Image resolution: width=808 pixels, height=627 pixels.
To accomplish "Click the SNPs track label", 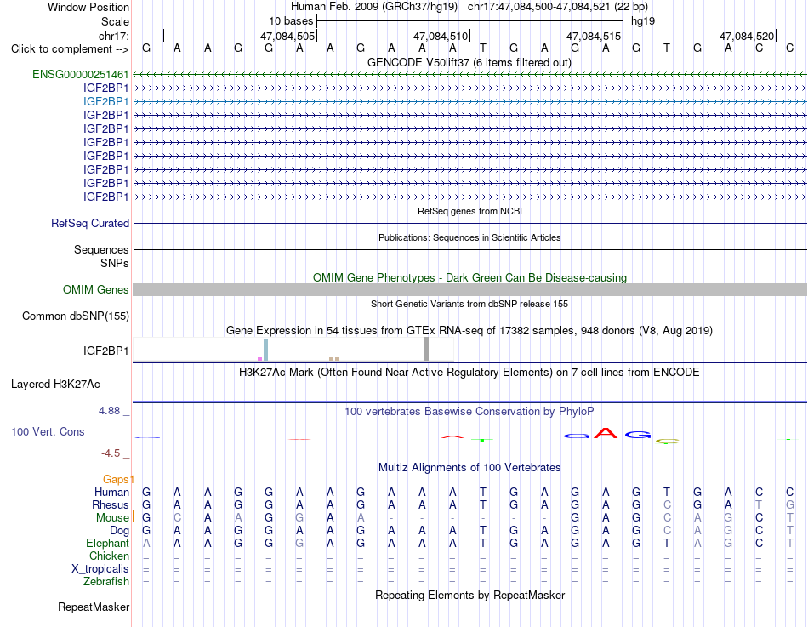I will pyautogui.click(x=115, y=263).
